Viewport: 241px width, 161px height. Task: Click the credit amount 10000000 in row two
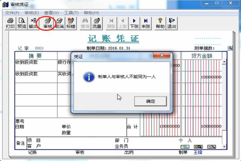click(211, 77)
